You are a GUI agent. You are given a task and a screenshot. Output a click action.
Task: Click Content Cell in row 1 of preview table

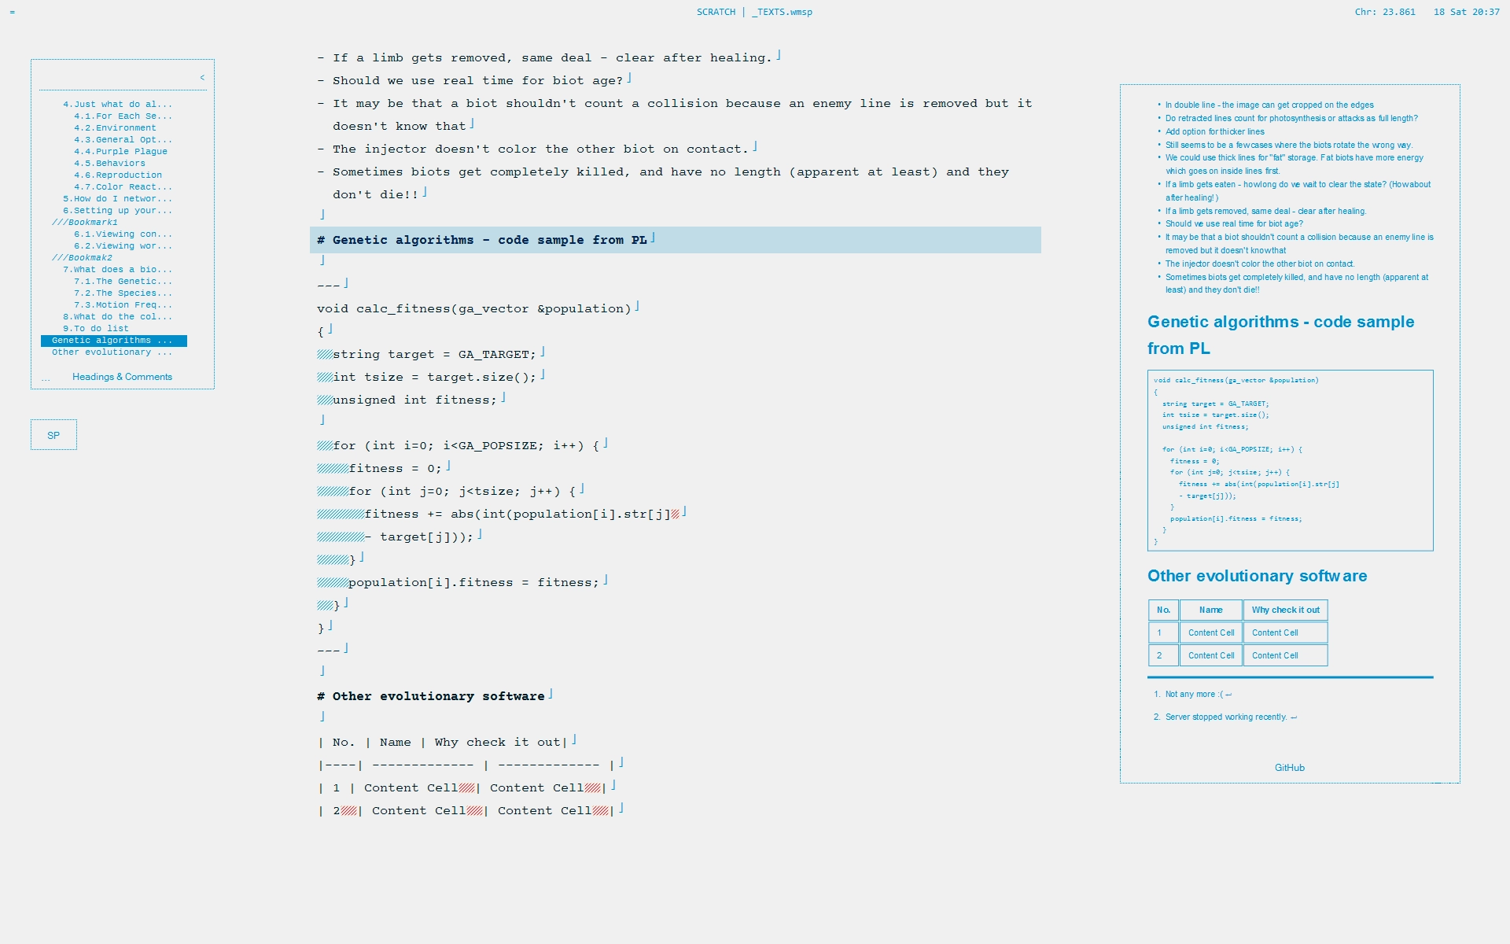click(x=1211, y=632)
